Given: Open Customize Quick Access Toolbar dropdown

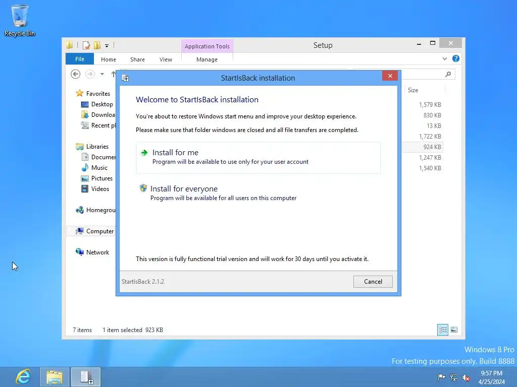Looking at the screenshot, I should 107,46.
